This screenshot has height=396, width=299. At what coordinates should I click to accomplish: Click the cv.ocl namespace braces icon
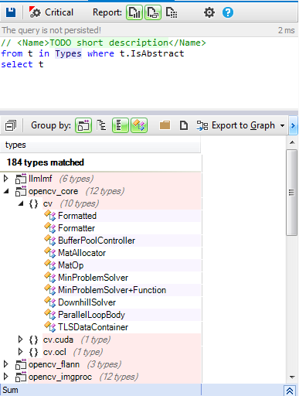[34, 352]
